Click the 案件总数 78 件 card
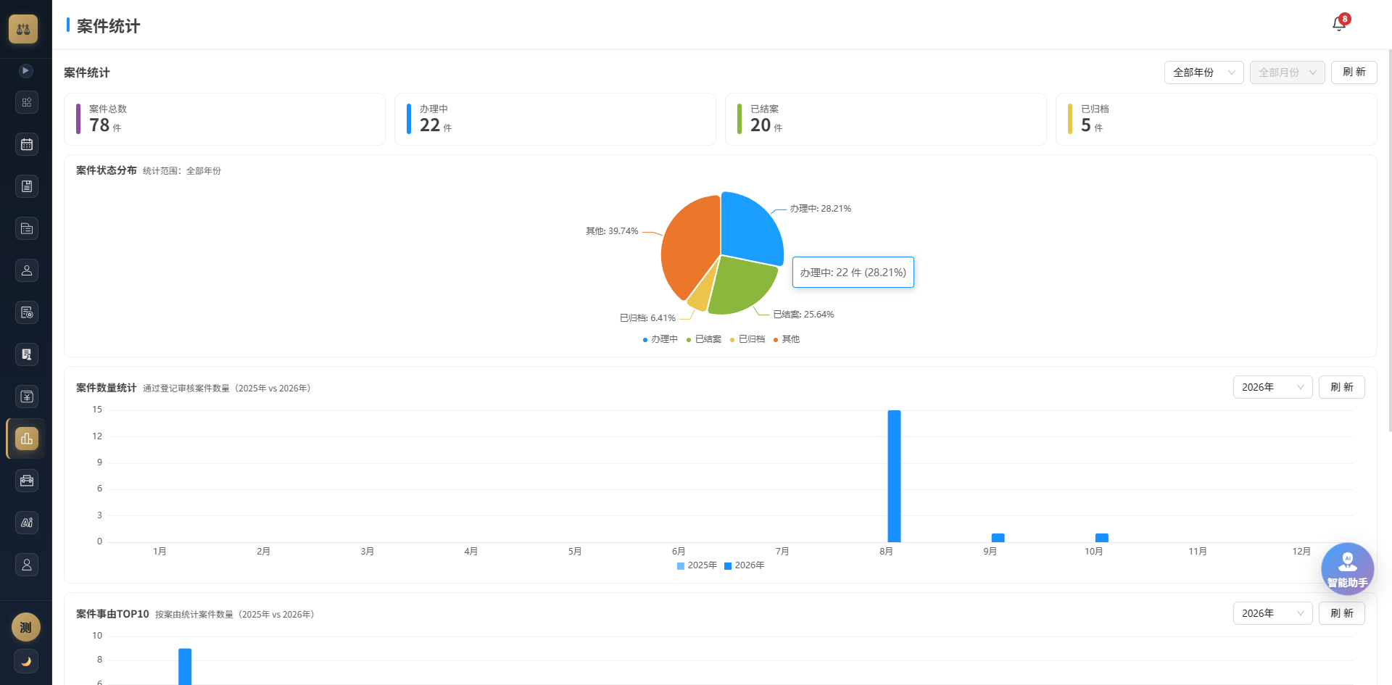Screen dimensions: 1392x685 click(225, 119)
